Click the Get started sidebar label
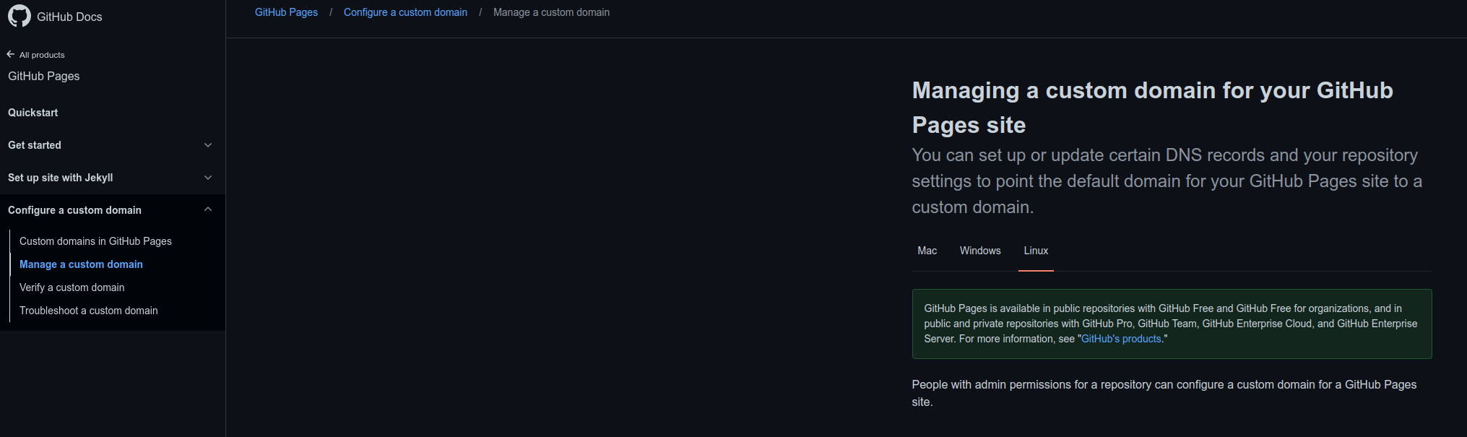Screen dimensions: 1467x437 (x=35, y=145)
